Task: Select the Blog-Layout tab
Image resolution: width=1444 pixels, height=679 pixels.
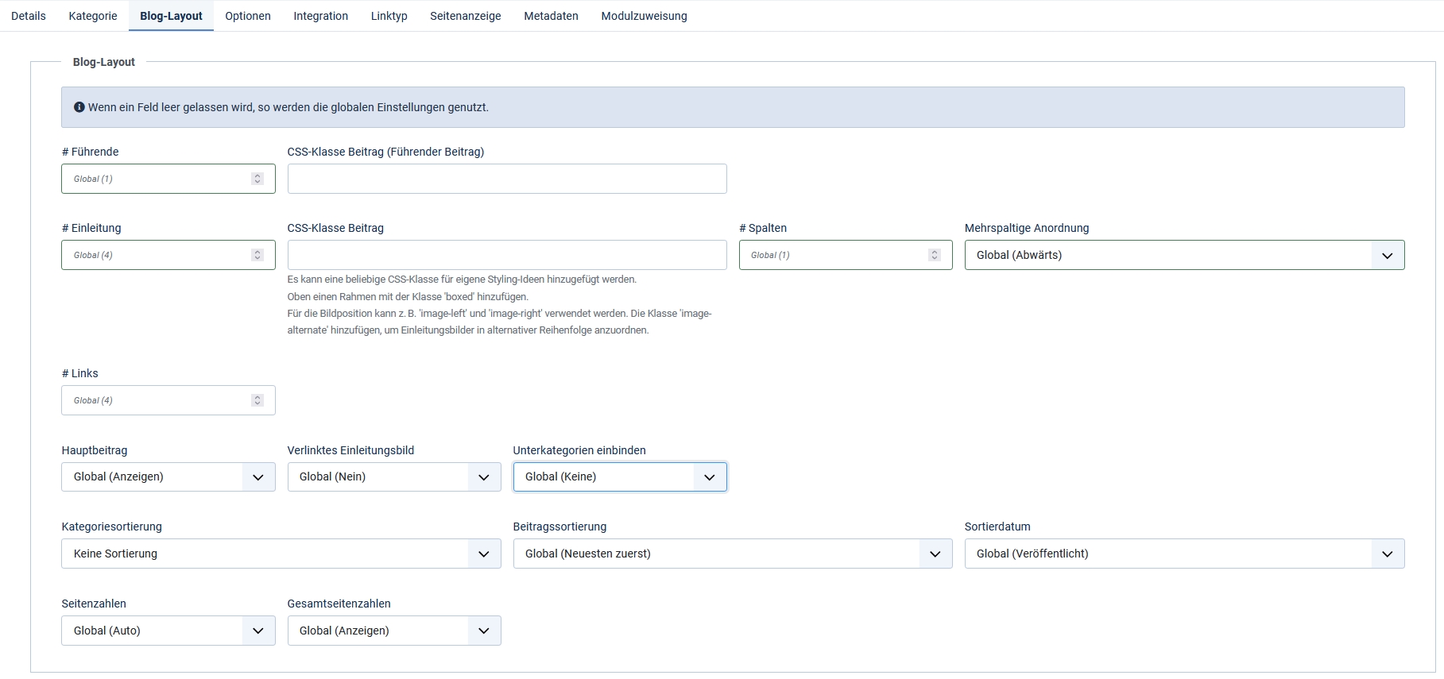Action: click(171, 16)
